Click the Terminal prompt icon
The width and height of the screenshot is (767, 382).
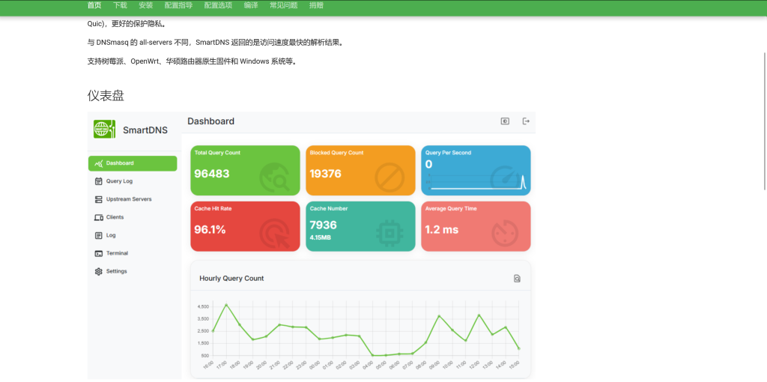(x=98, y=253)
